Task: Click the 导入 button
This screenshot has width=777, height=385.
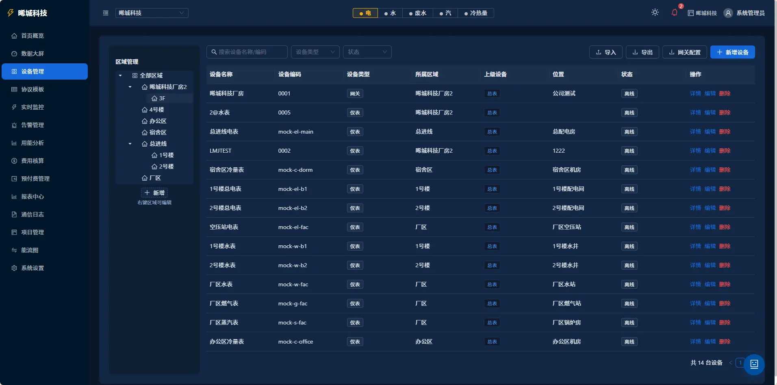Action: pos(606,52)
